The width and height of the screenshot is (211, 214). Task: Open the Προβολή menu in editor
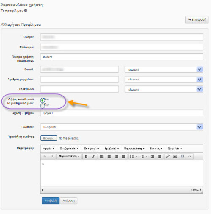[x=111, y=148]
